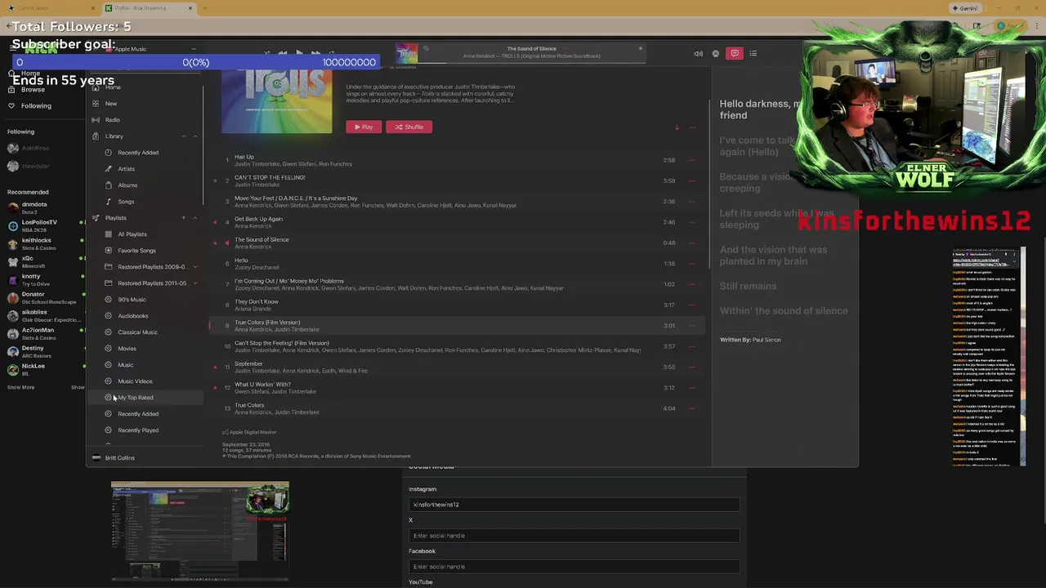Toggle favorite star on What U Workin' With?

215,388
